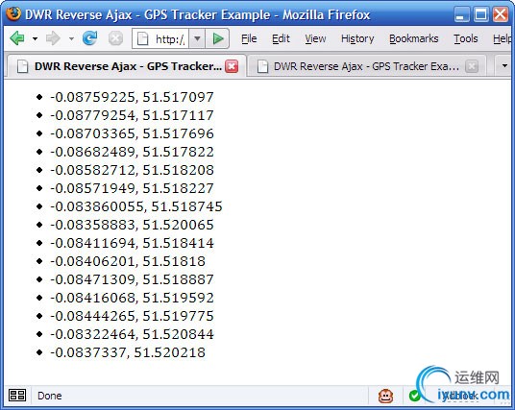
Task: Click the Greasemonkey monkey icon
Action: [x=385, y=396]
